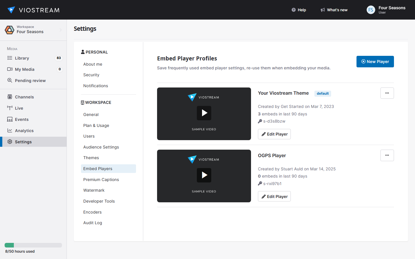The height and width of the screenshot is (259, 415).
Task: Go to Live section
Action: (x=19, y=108)
